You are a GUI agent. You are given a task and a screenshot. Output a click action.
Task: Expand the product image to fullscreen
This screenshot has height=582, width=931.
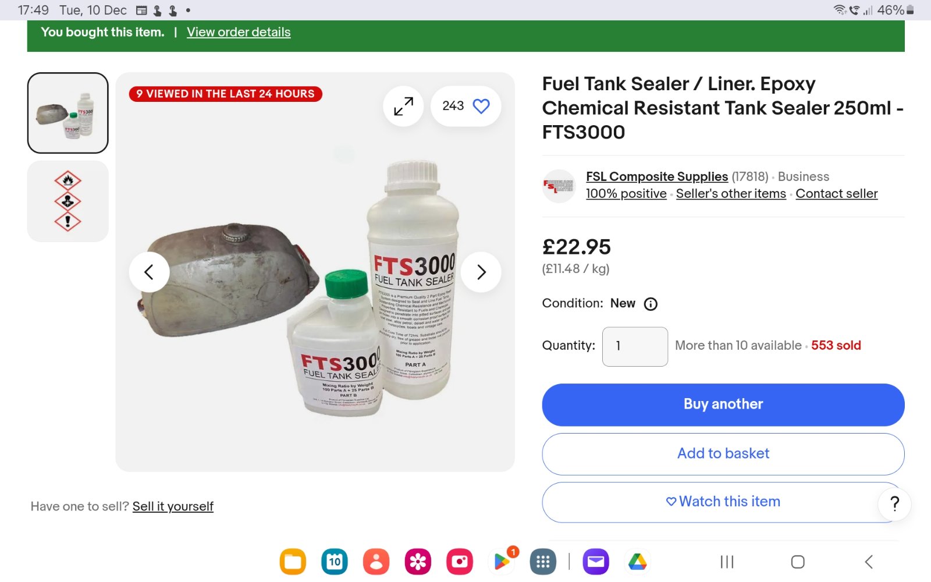(x=403, y=106)
